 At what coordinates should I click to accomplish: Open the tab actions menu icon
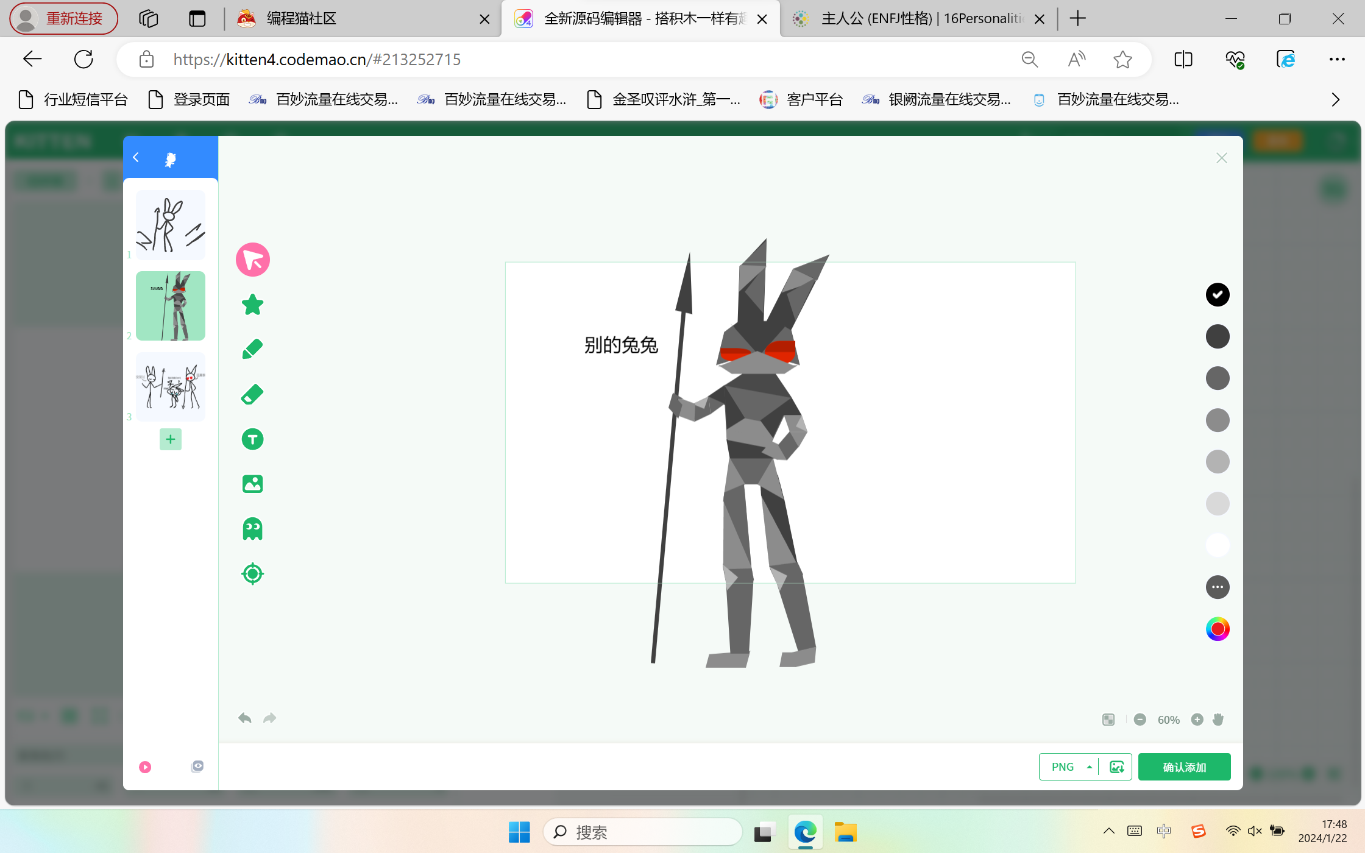tap(197, 19)
